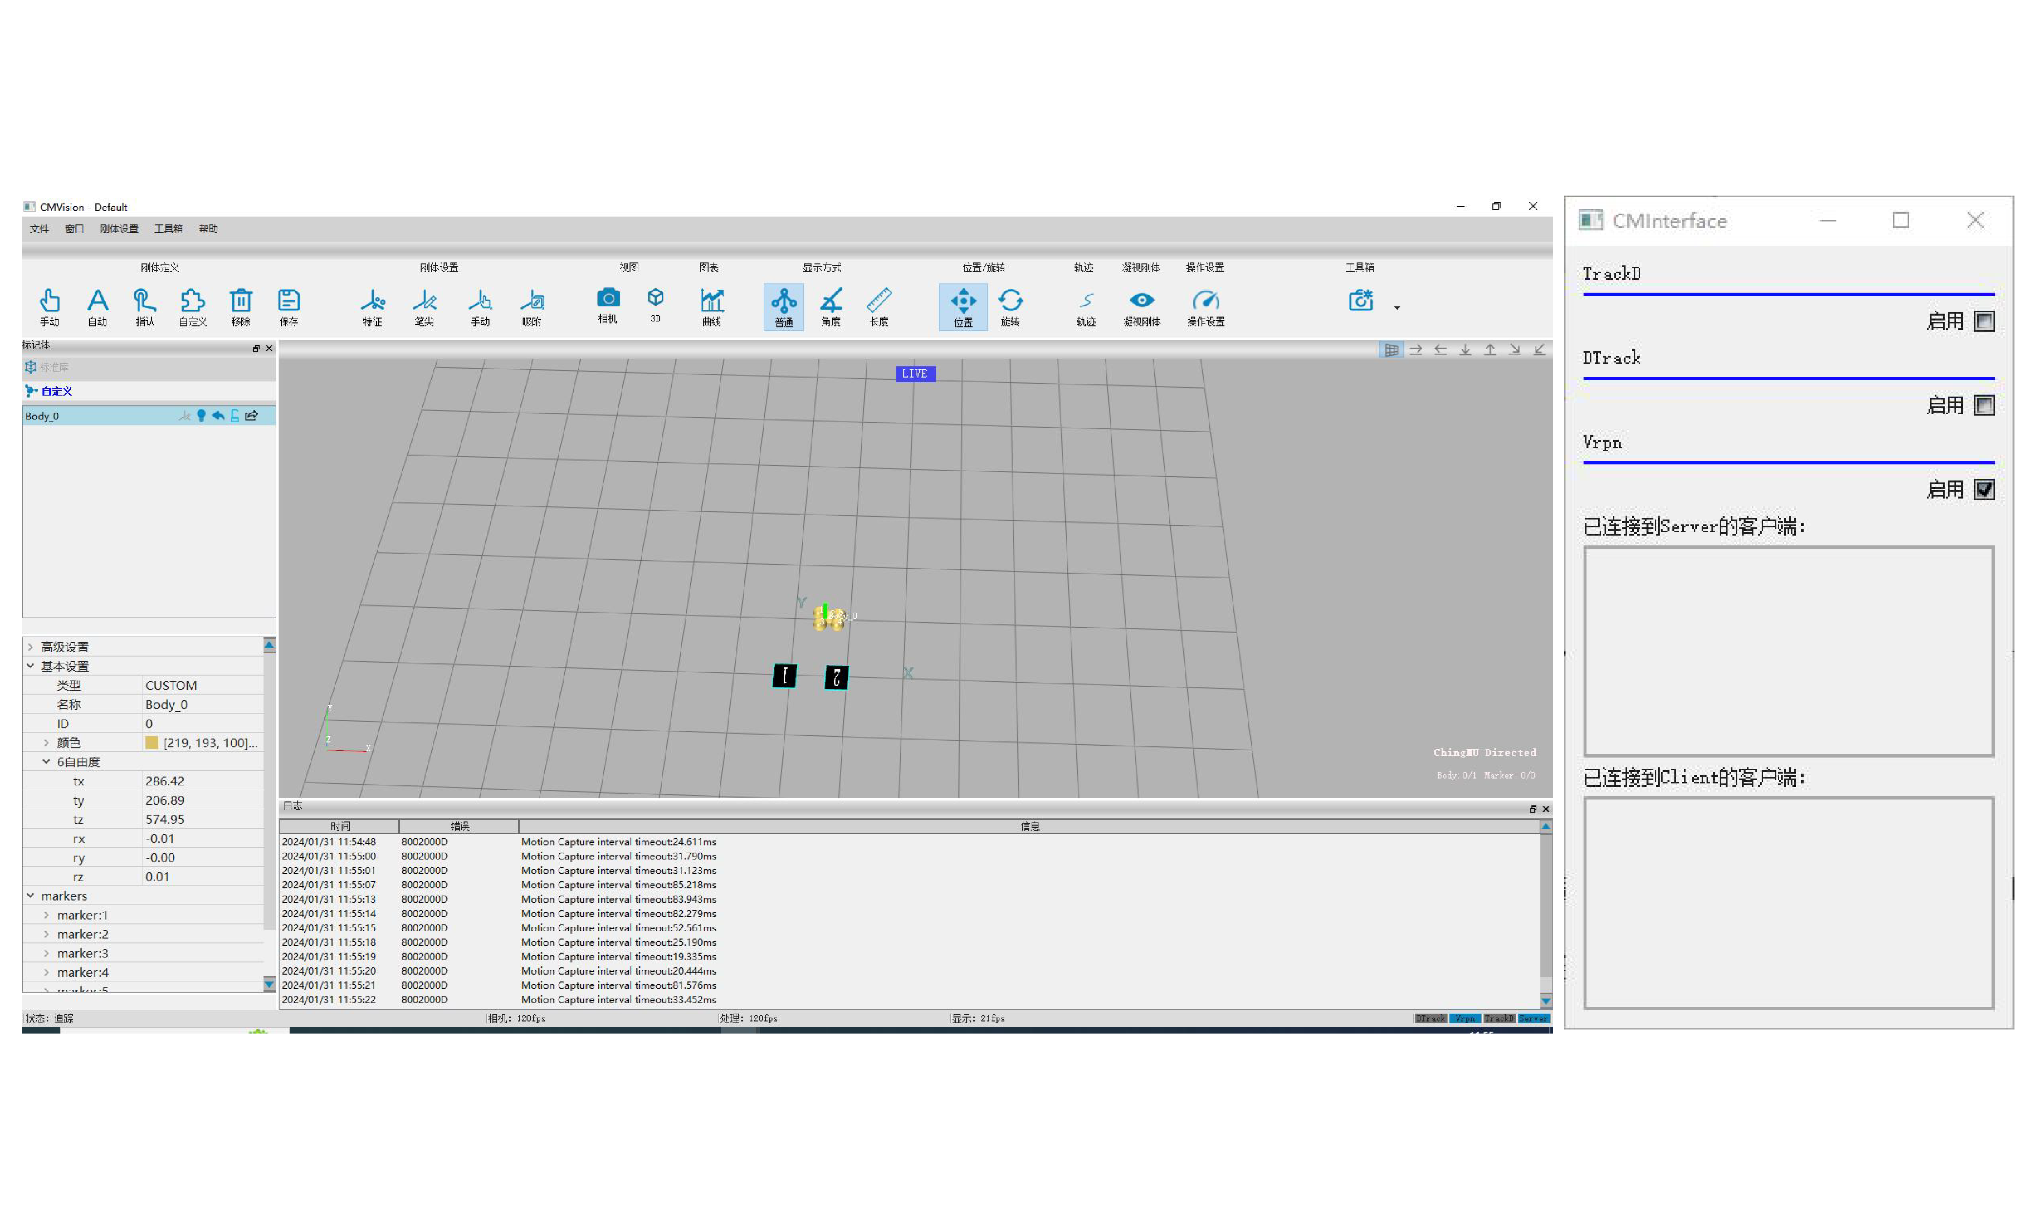Open the 曲线 chart icon

[x=712, y=301]
